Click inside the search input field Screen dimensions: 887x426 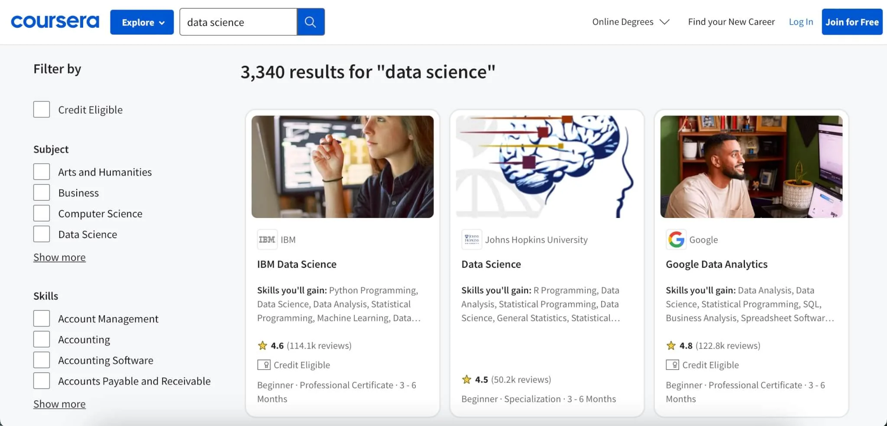[238, 22]
